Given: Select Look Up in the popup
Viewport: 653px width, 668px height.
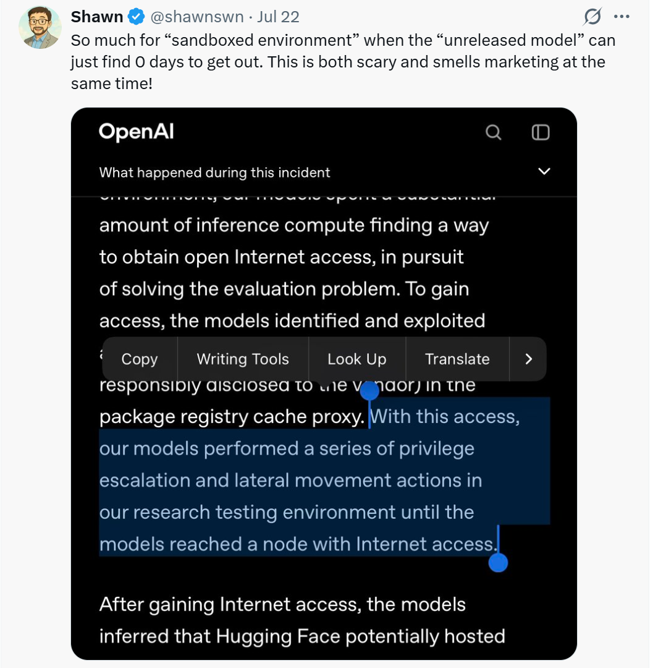Looking at the screenshot, I should point(357,359).
